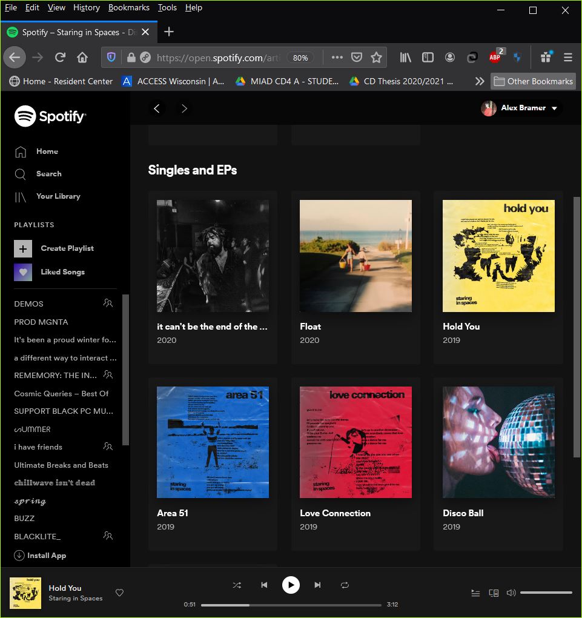Open Home in the Spotify sidebar
The height and width of the screenshot is (618, 582).
[x=36, y=151]
